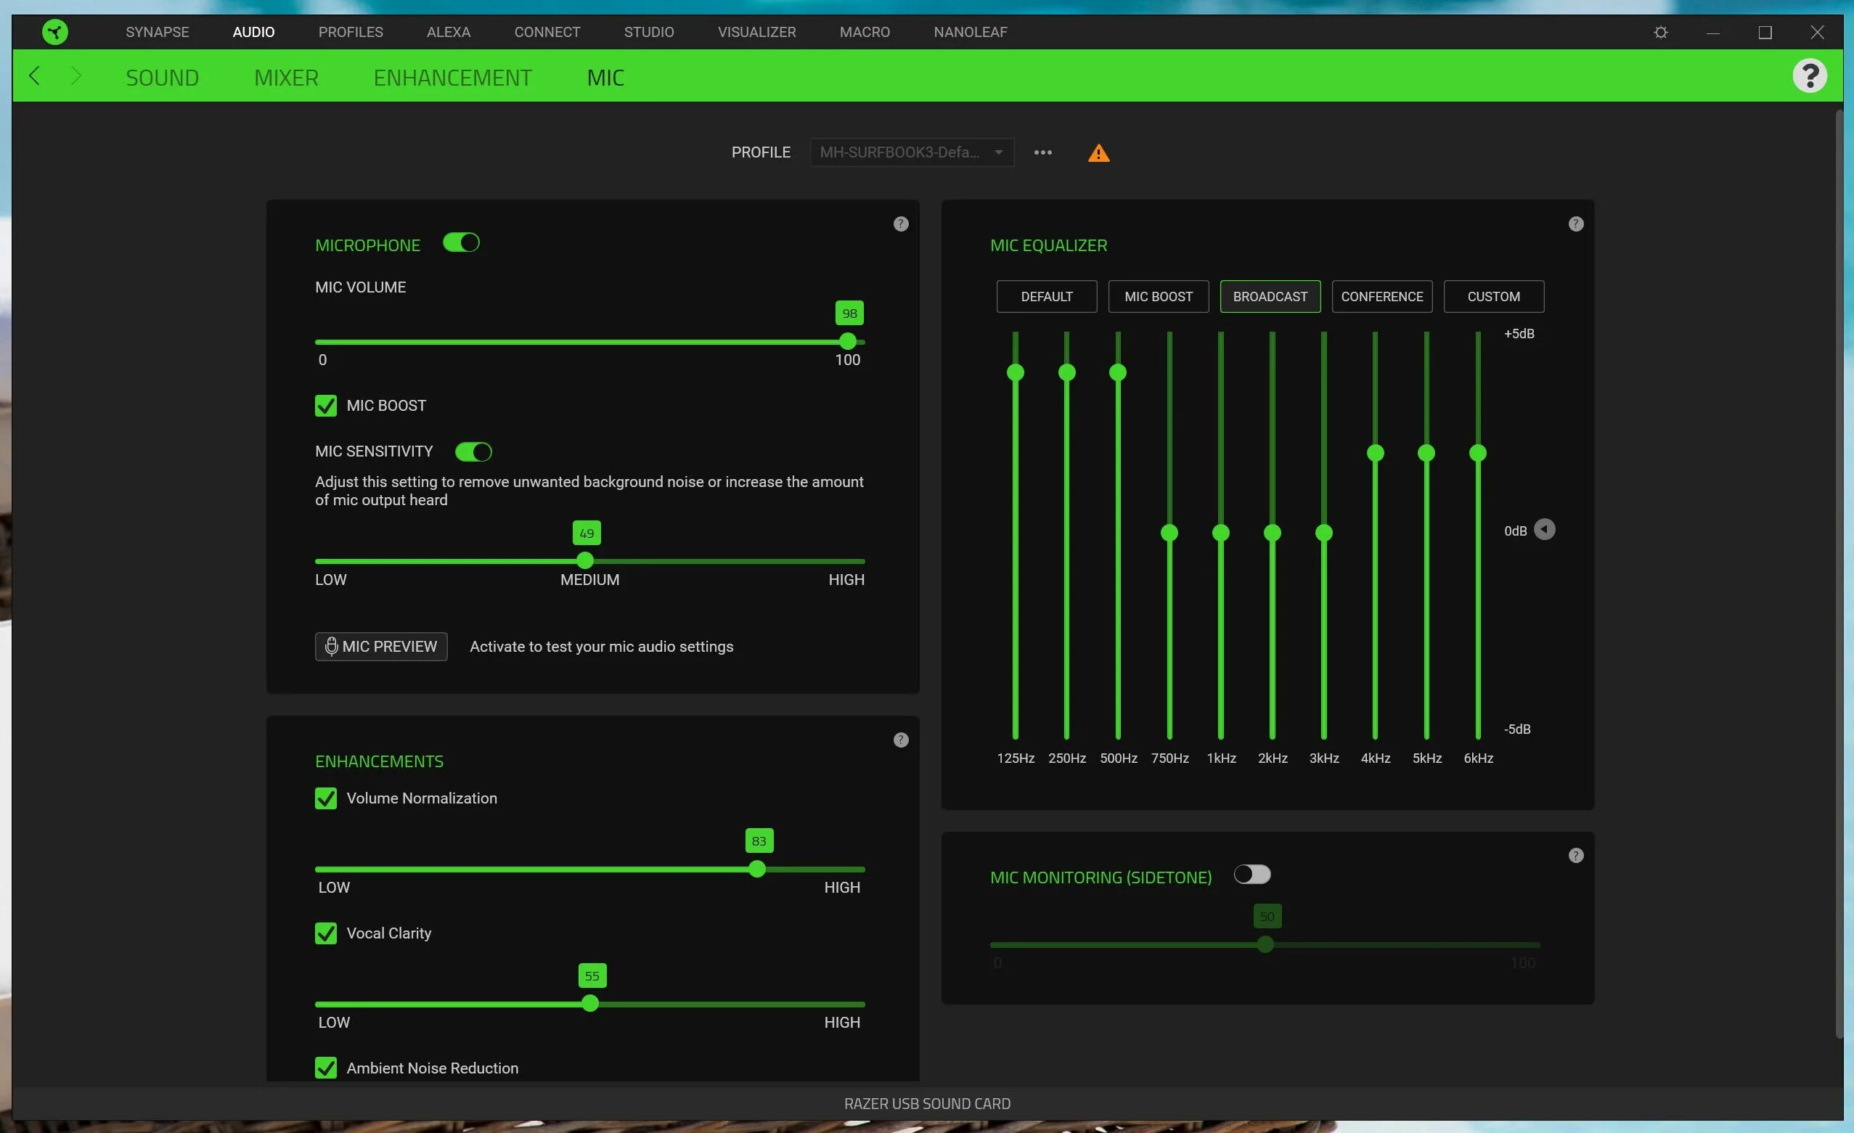The image size is (1854, 1133).
Task: Click the back navigation arrow
Action: [35, 76]
